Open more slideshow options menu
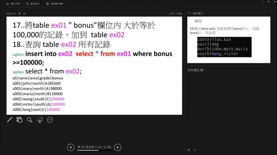 pyautogui.click(x=50, y=120)
